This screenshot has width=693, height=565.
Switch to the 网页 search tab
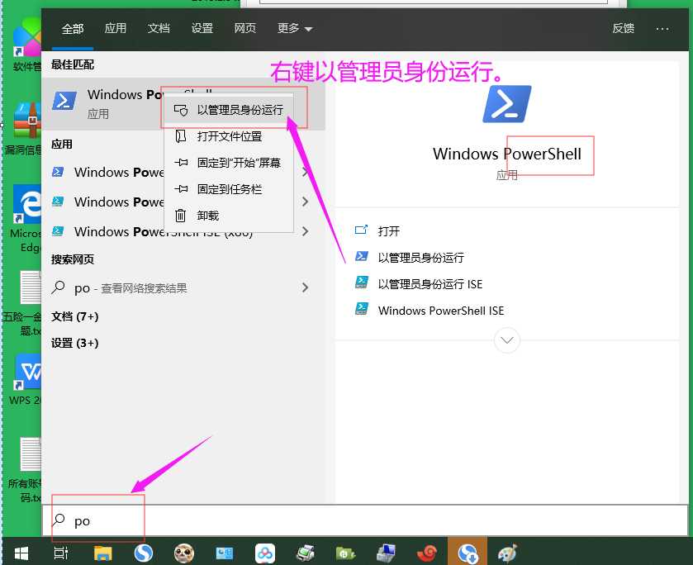pyautogui.click(x=244, y=28)
